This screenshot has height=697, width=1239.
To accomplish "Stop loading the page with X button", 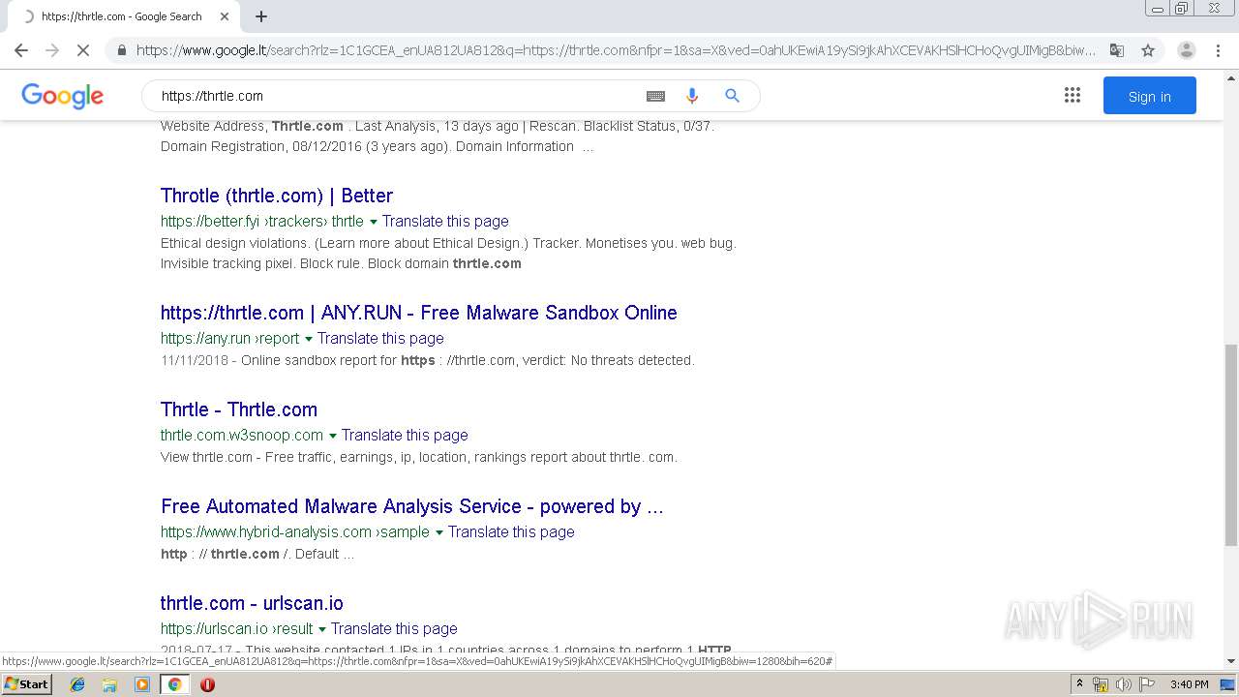I will pyautogui.click(x=83, y=50).
